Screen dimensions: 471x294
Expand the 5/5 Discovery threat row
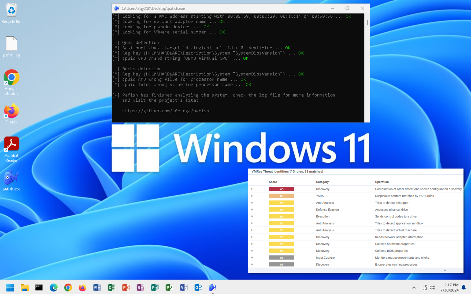pyautogui.click(x=252, y=189)
